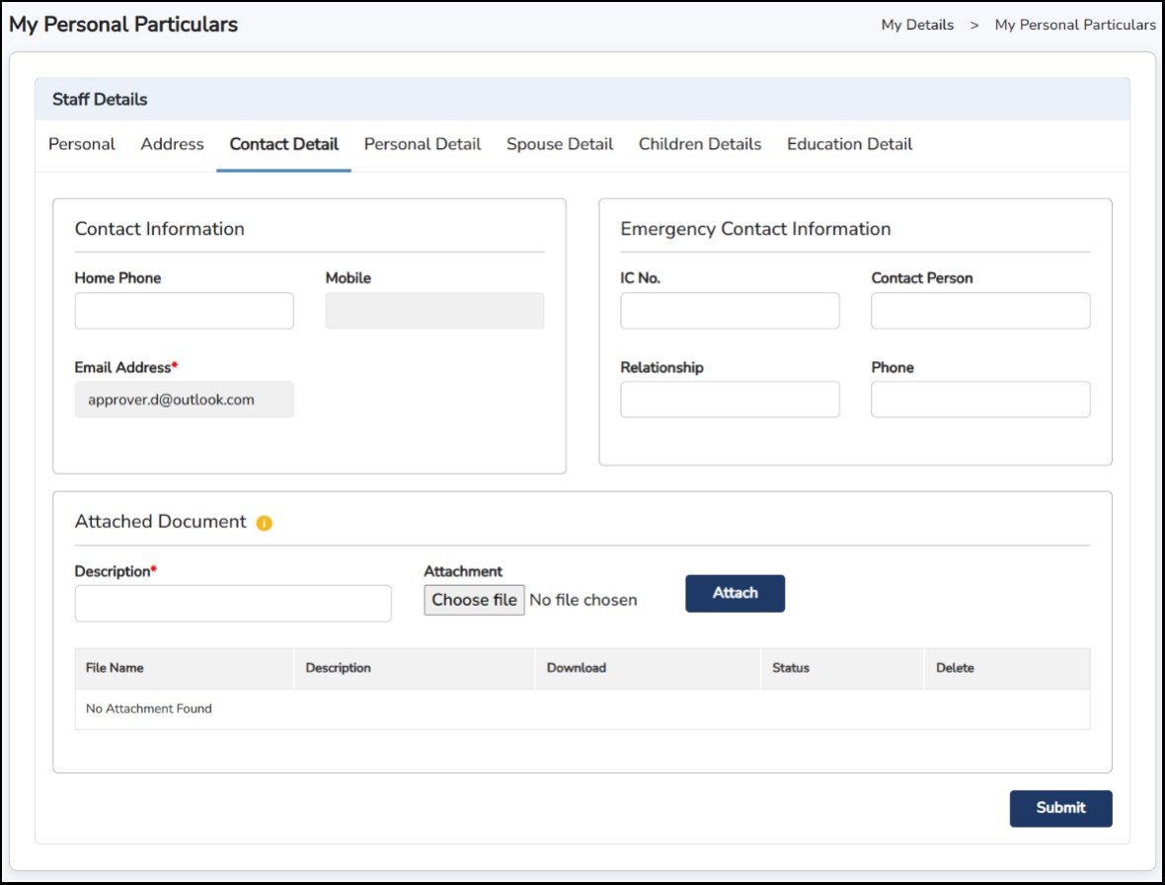Focus the emergency IC No. field
This screenshot has width=1165, height=885.
[730, 311]
